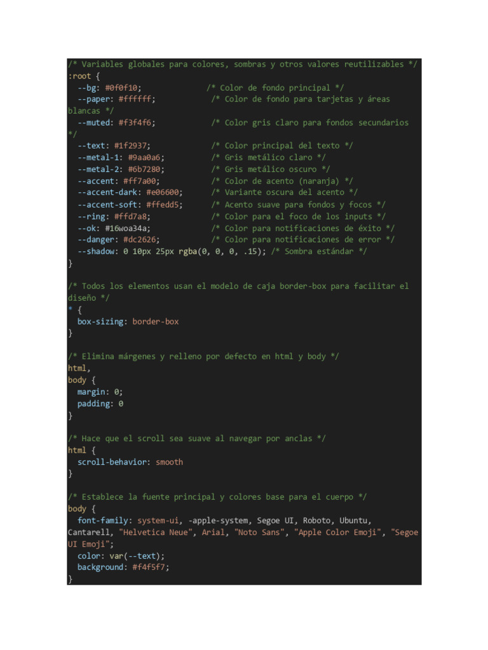This screenshot has width=488, height=650.
Task: Click background value #f4f5f7
Action: point(149,567)
